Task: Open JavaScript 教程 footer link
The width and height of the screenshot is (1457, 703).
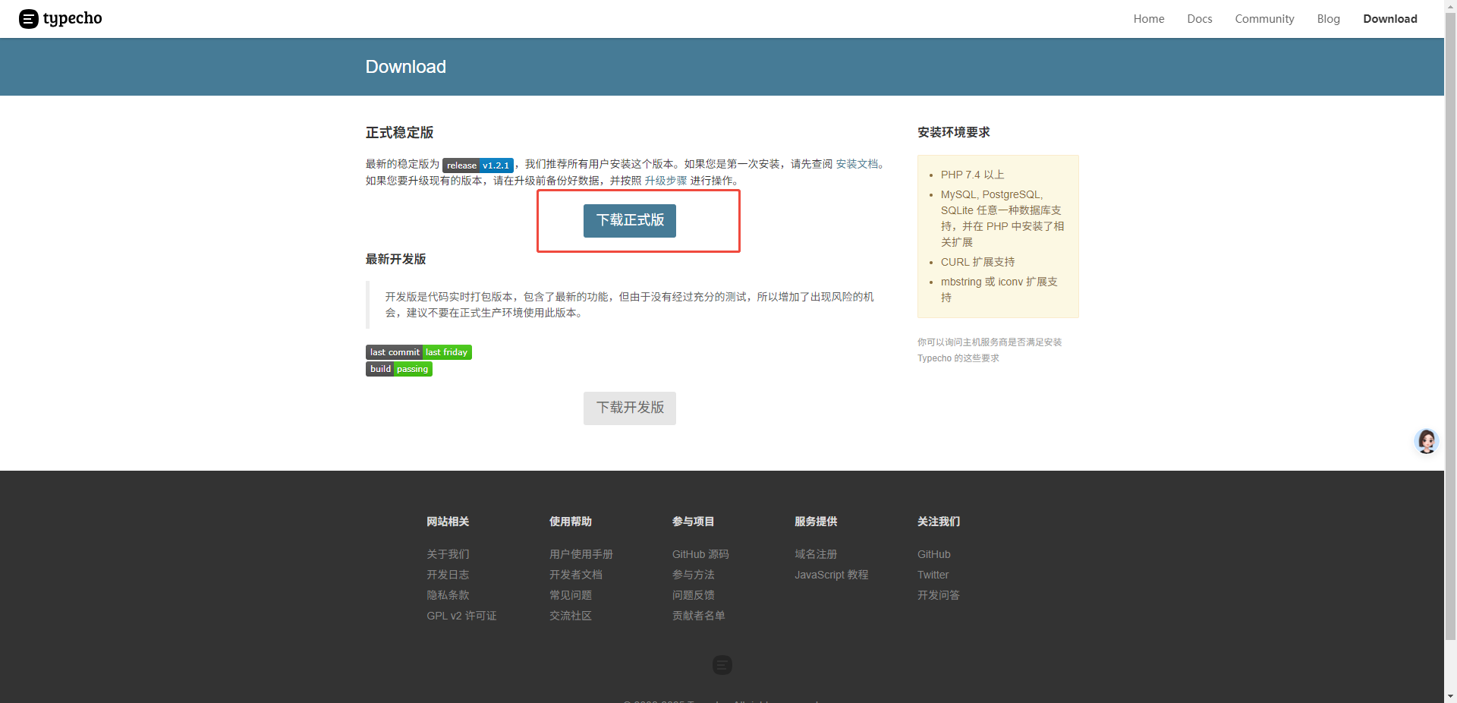Action: coord(832,575)
